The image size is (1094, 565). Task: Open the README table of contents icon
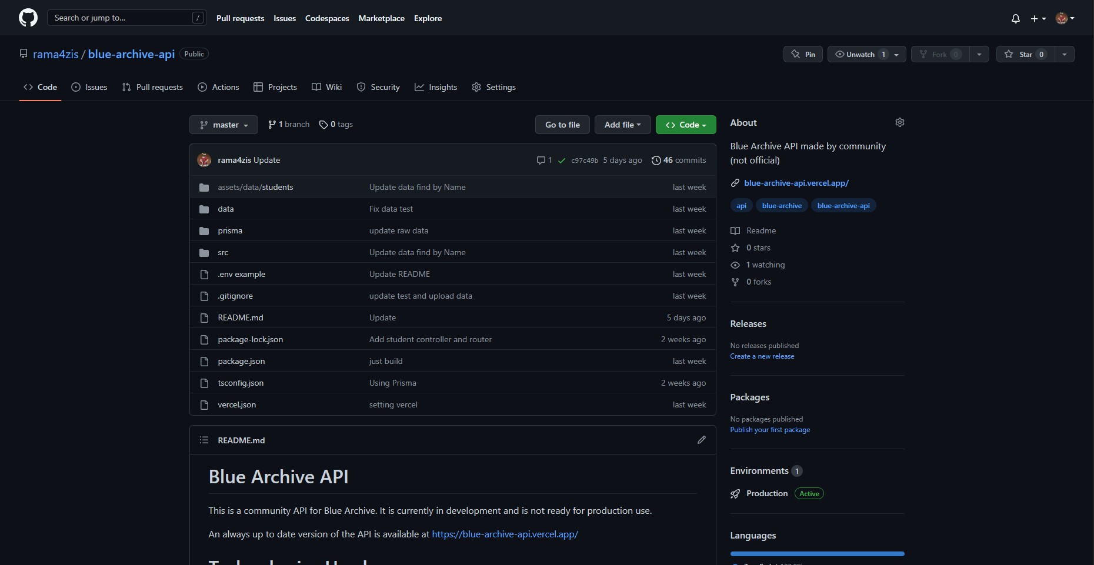click(204, 440)
